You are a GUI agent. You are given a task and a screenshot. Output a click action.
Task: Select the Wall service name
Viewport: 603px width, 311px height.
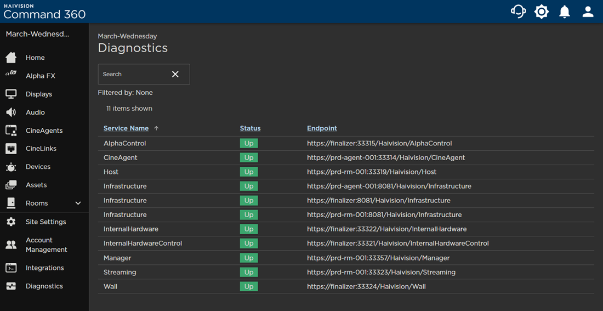[x=110, y=286]
